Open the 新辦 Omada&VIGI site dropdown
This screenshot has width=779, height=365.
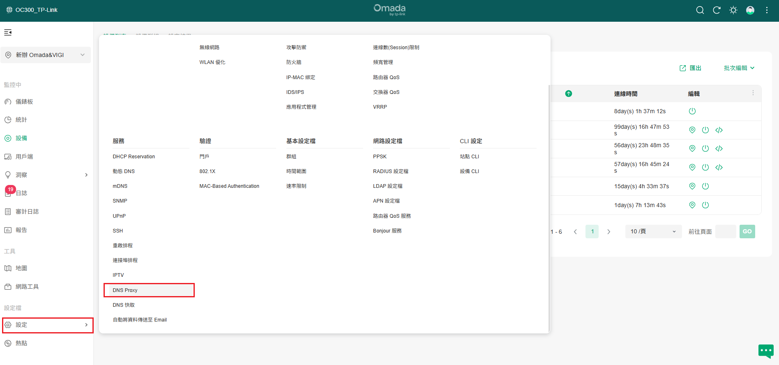(x=46, y=55)
